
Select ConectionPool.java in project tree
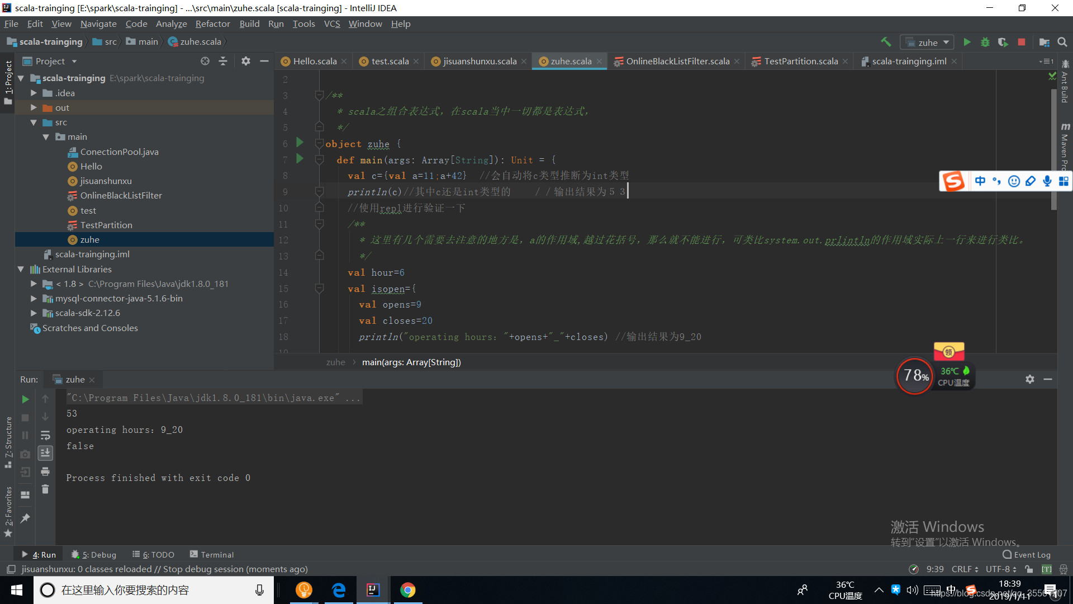pos(119,152)
